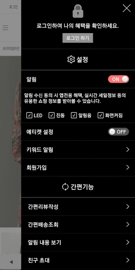
Task: Turn off the 알림 notification switch
Action: (x=118, y=79)
